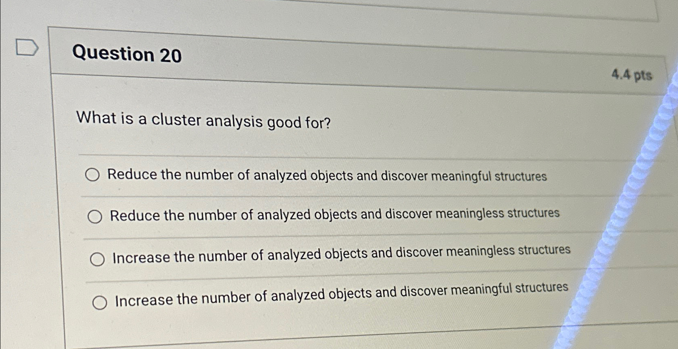Click the fourth answer's radio circle

tap(99, 302)
